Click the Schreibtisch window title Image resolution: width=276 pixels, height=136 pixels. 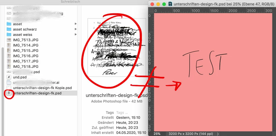tap(70, 1)
